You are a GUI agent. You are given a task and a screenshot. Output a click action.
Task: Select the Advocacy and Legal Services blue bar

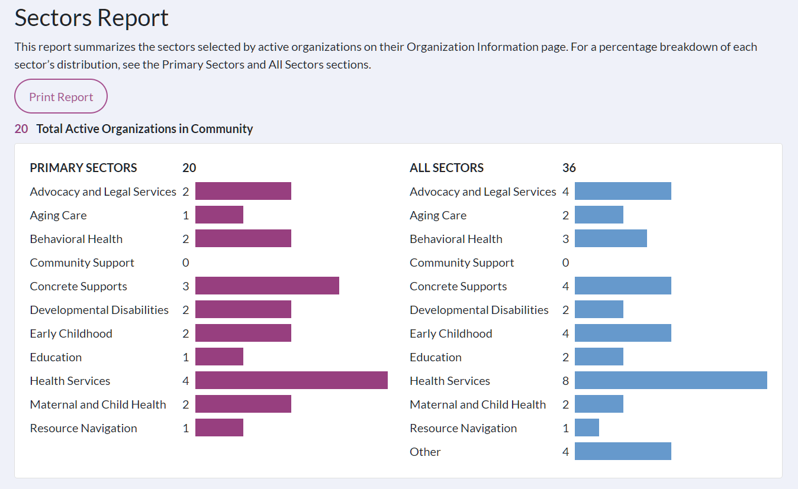coord(623,191)
